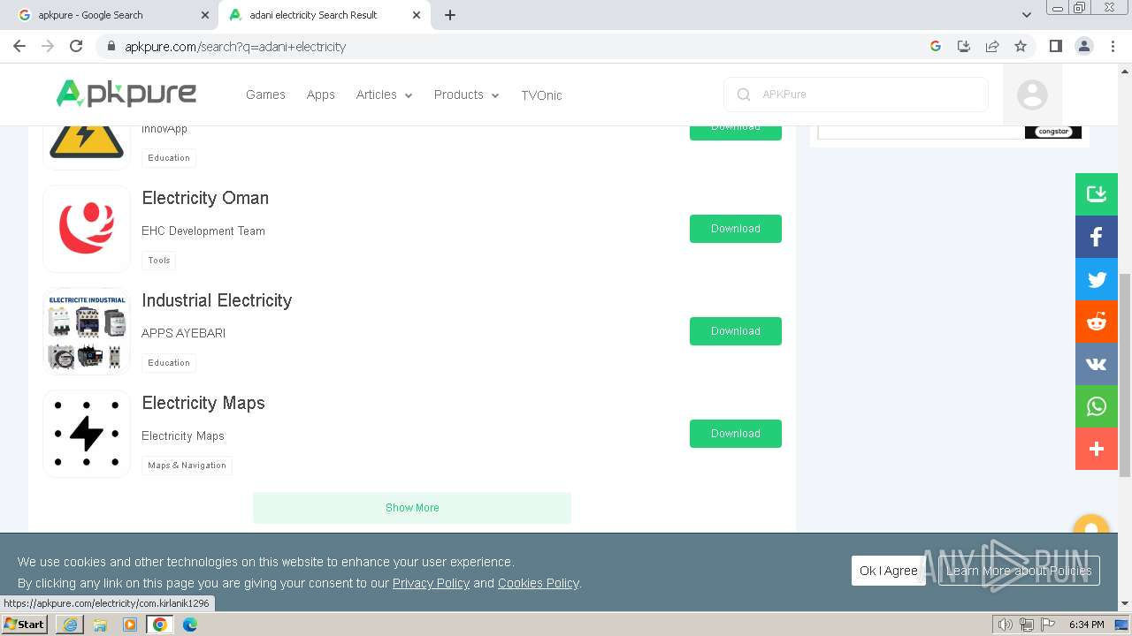Go back with browser back arrow

19,46
